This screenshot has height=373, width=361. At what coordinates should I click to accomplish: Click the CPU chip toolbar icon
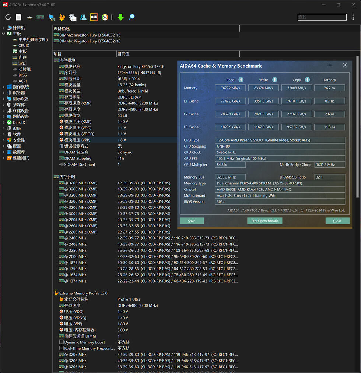click(29, 17)
